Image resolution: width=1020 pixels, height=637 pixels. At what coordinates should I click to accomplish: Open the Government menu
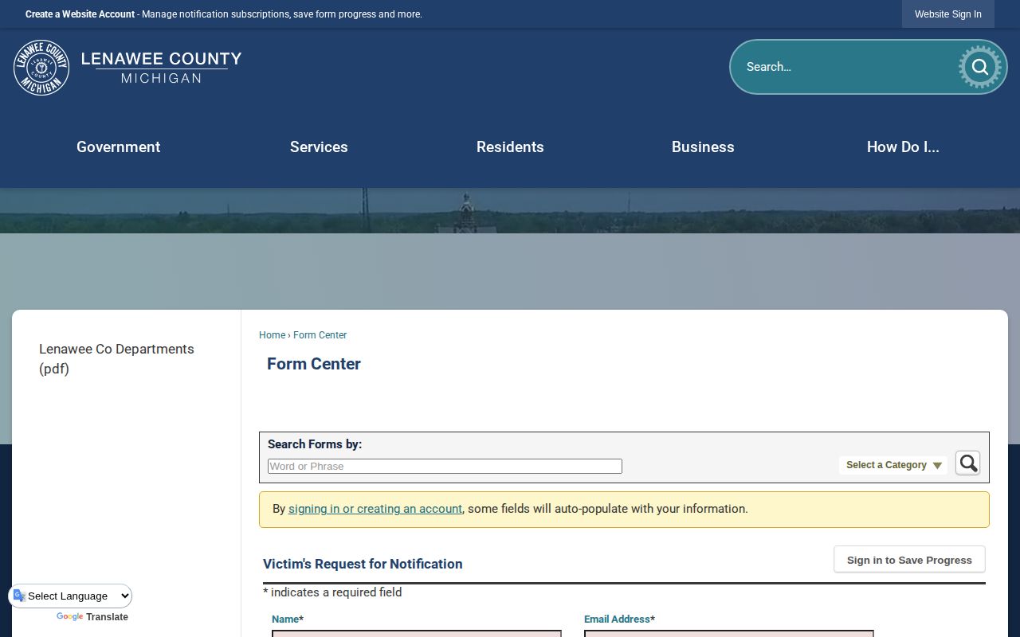[x=118, y=147]
